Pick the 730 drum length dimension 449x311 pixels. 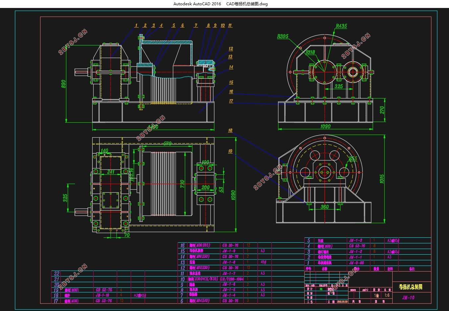pyautogui.click(x=182, y=185)
